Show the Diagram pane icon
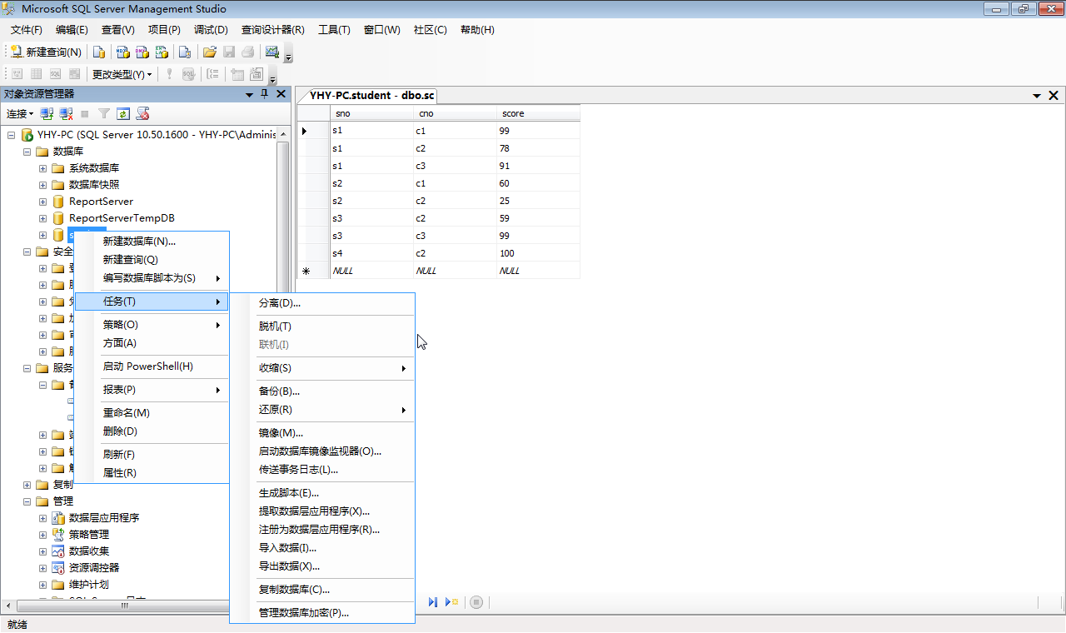Viewport: 1066px width, 633px height. (x=16, y=74)
